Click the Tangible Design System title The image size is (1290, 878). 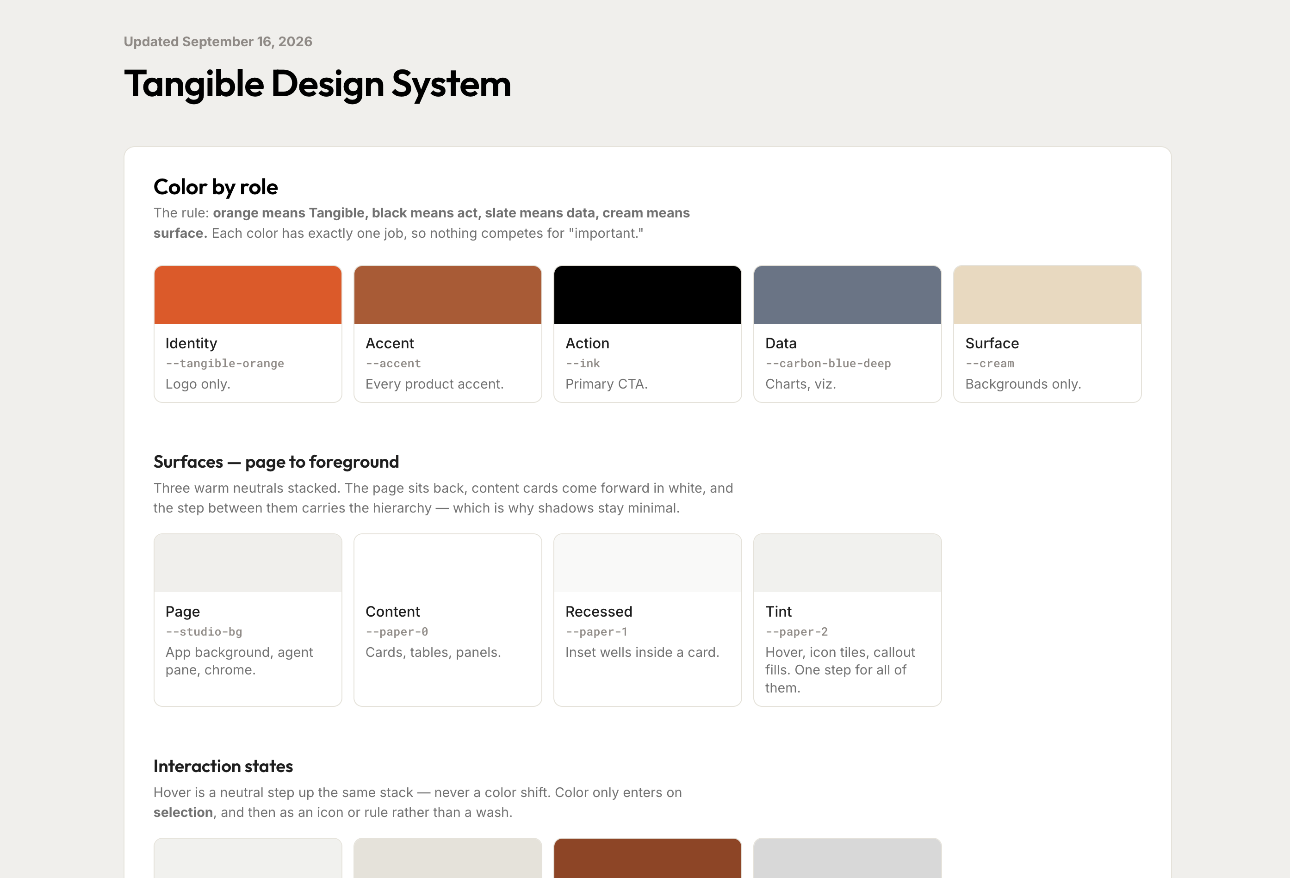pos(317,84)
